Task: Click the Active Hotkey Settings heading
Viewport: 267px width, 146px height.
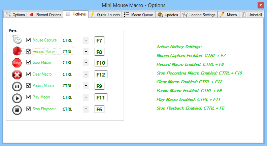Action: click(179, 47)
